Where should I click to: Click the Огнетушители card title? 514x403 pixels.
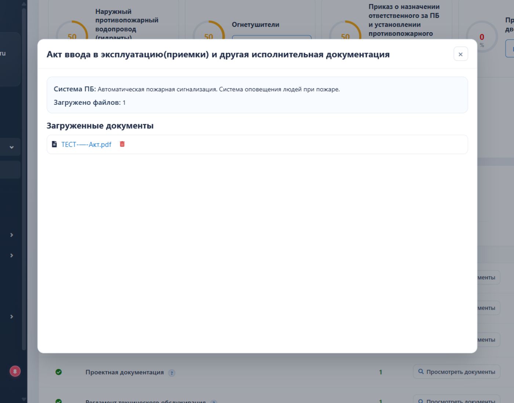pos(256,25)
